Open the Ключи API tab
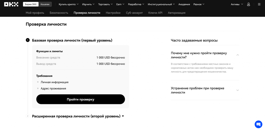 click(155, 13)
